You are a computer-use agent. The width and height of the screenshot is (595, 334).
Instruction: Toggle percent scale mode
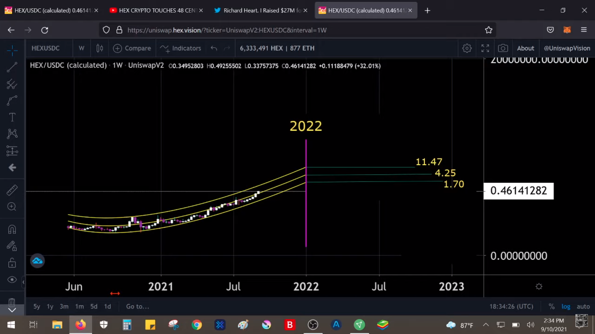pyautogui.click(x=552, y=306)
